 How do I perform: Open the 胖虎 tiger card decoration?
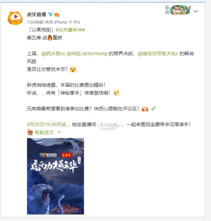point(178,10)
